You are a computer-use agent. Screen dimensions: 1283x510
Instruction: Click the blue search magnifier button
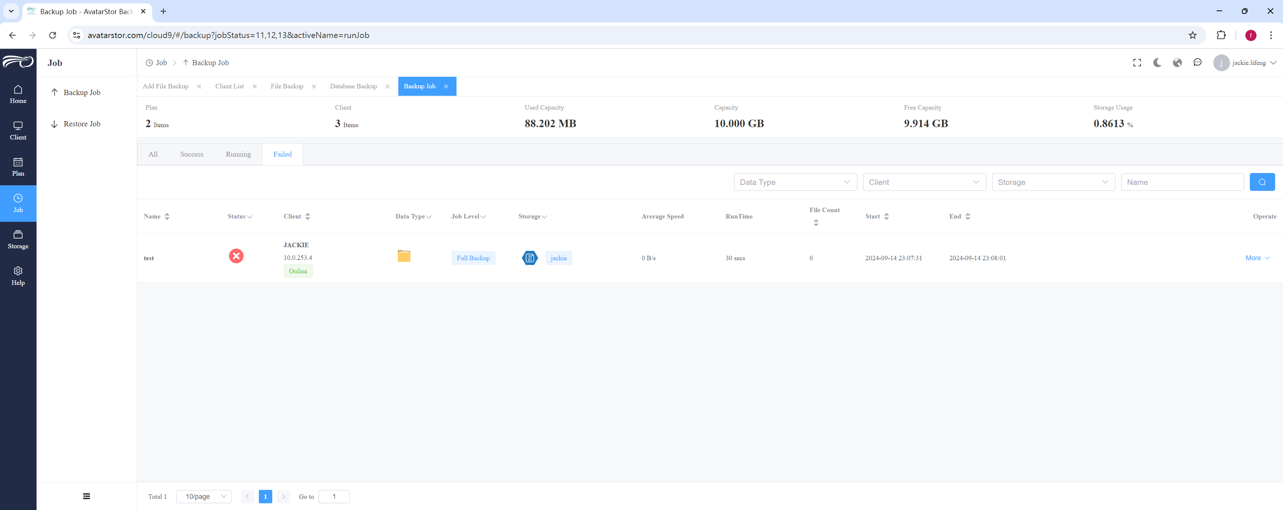[x=1262, y=182]
